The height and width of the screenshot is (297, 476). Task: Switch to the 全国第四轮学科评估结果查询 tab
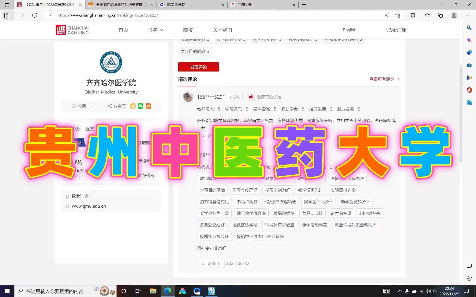tap(121, 5)
